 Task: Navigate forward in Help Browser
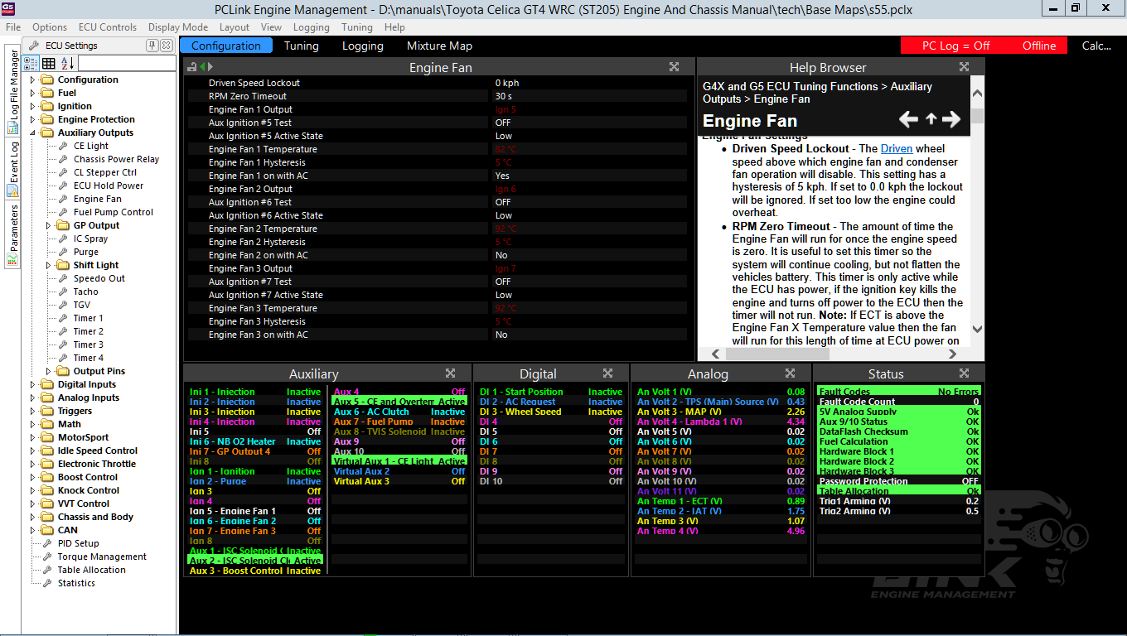(x=951, y=120)
